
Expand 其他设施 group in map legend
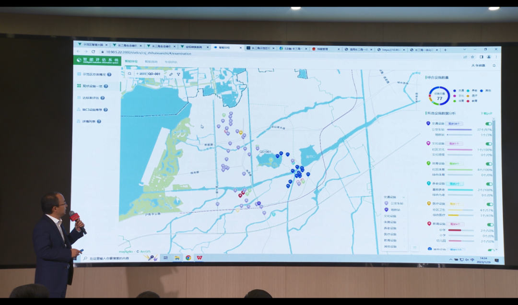click(404, 246)
